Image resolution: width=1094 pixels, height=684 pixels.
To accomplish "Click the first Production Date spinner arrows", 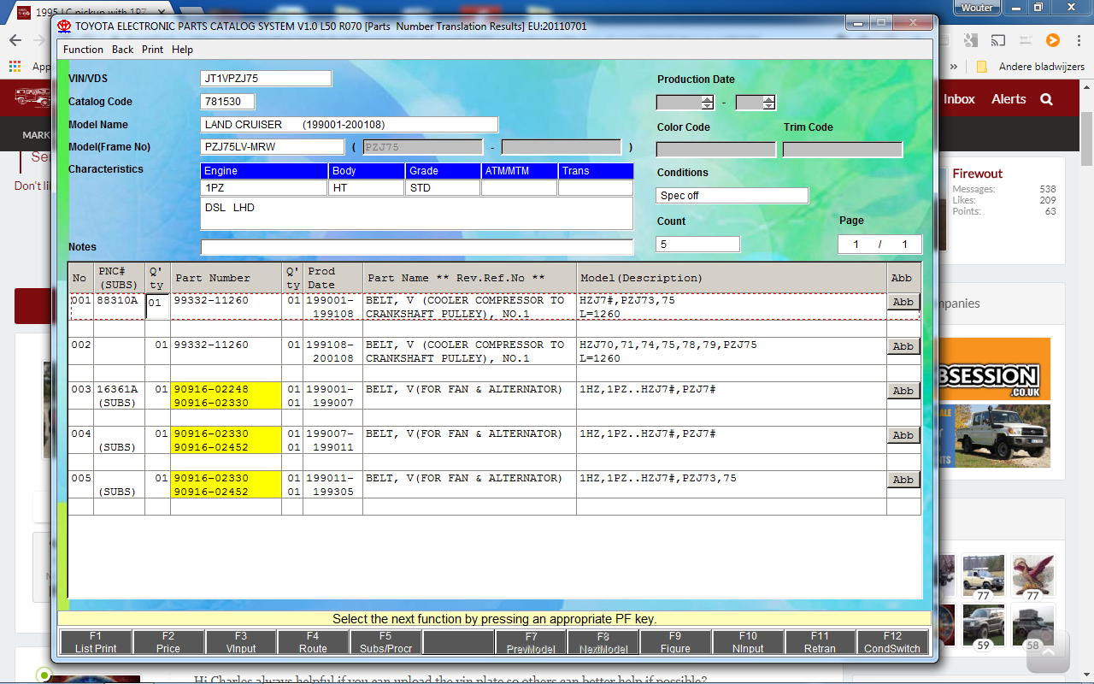I will [x=707, y=103].
